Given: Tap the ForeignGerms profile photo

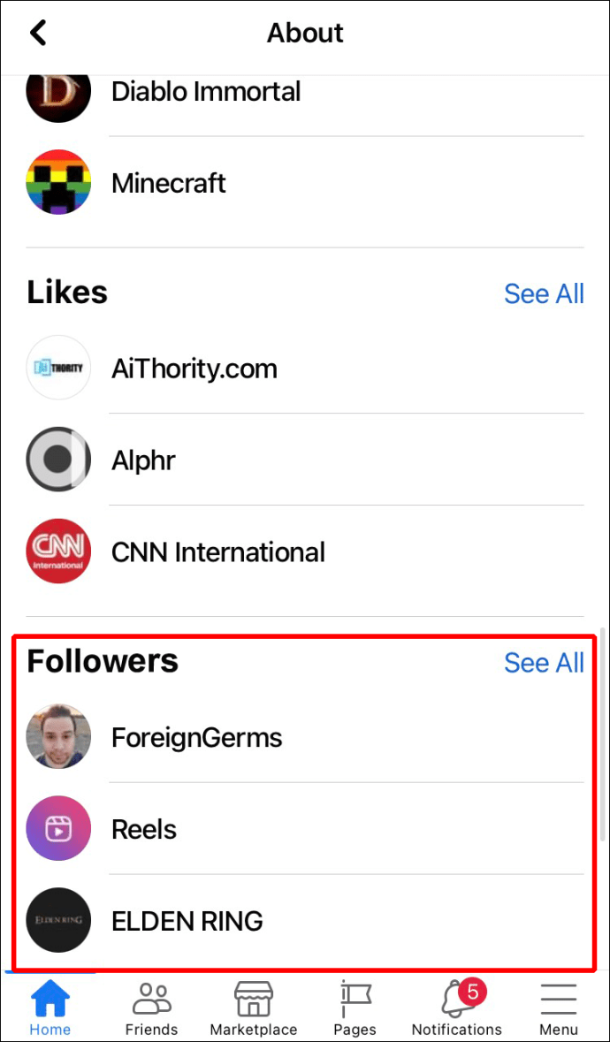Looking at the screenshot, I should point(58,737).
